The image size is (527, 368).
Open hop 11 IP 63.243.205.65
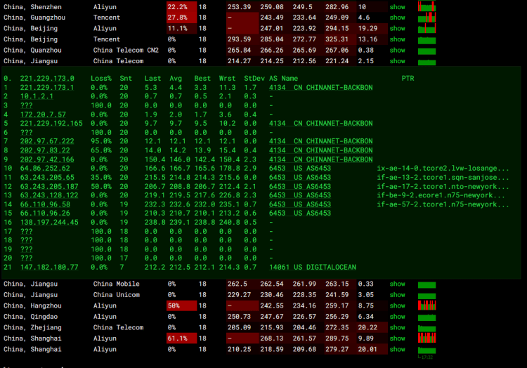click(47, 178)
